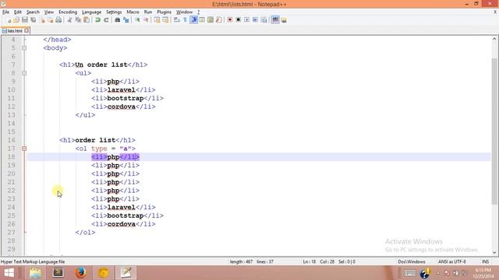Click the Run Macro Multiple Times icon
499x280 pixels.
click(x=255, y=20)
